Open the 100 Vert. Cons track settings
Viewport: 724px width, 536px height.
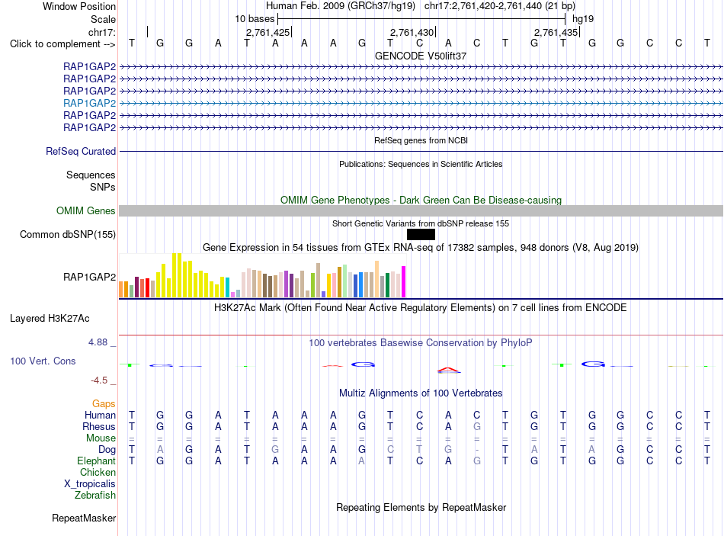pyautogui.click(x=43, y=361)
